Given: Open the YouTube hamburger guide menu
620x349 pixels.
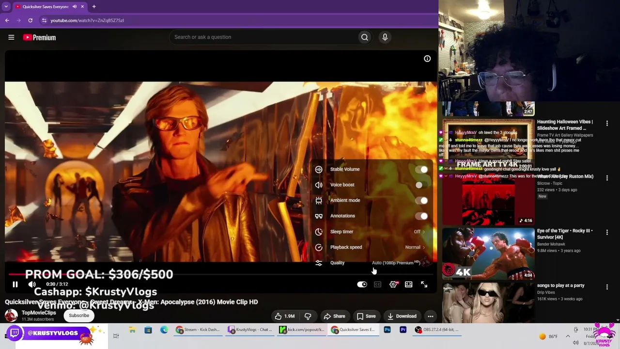Looking at the screenshot, I should click(11, 37).
